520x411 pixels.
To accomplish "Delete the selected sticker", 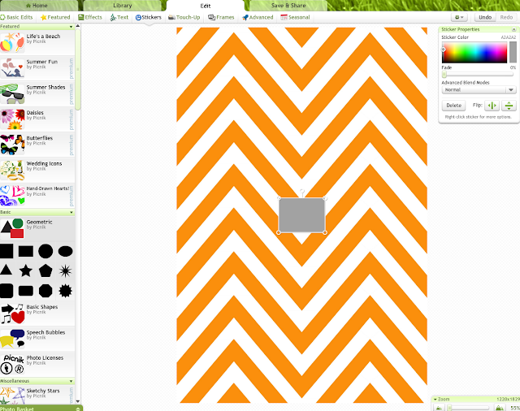I will pyautogui.click(x=453, y=106).
